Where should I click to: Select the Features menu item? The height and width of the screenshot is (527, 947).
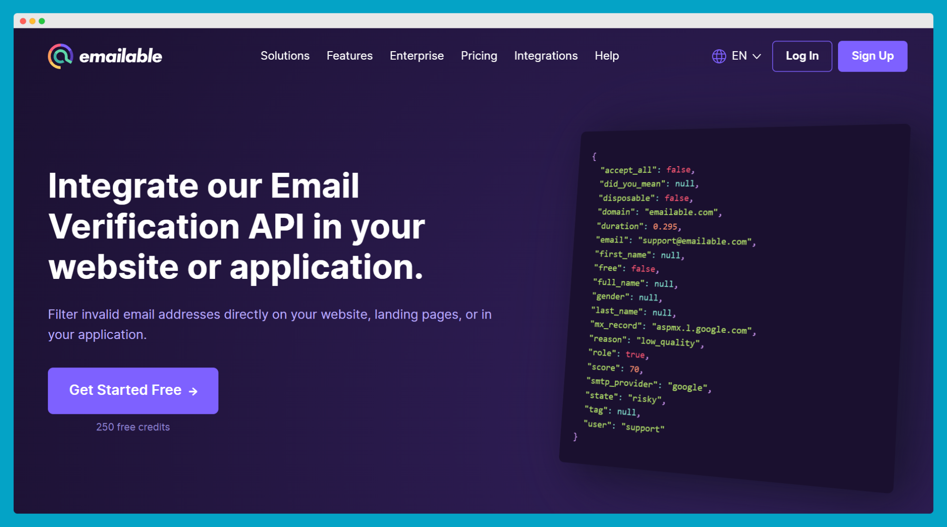coord(350,56)
